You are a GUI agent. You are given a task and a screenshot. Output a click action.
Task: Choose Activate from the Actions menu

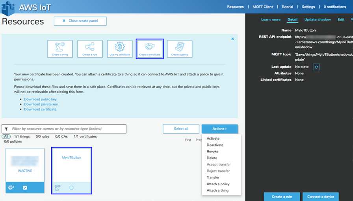213,139
